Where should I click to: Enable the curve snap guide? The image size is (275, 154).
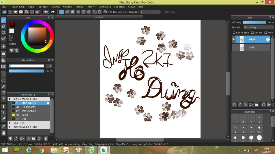point(94,12)
